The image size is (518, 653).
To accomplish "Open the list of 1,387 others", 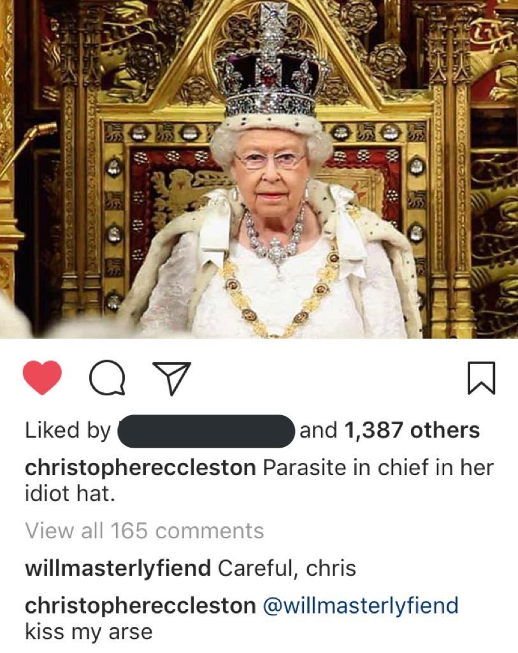I will 412,430.
